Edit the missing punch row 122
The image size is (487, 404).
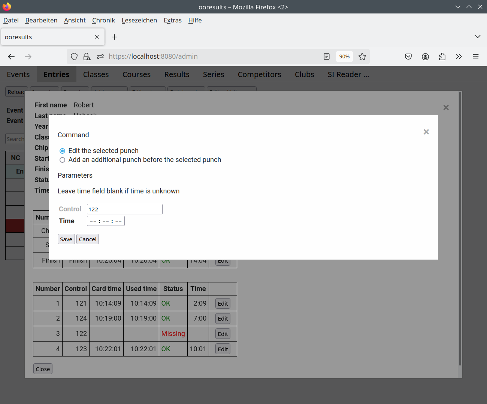coord(223,334)
